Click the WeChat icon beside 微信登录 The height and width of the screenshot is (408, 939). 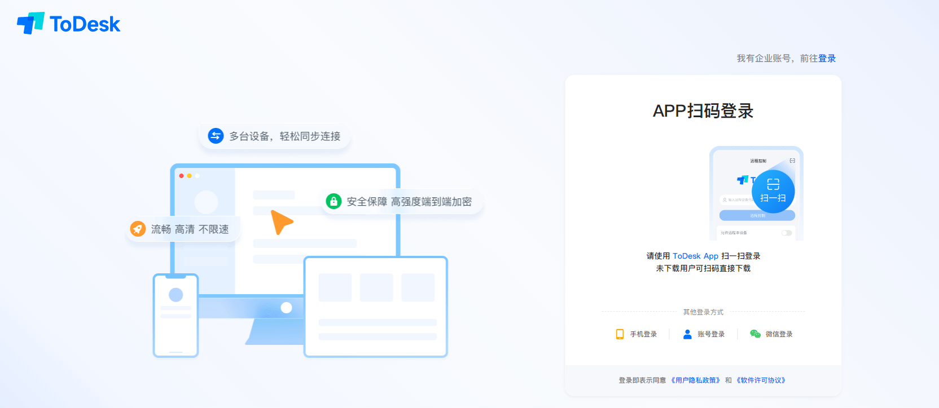click(755, 334)
